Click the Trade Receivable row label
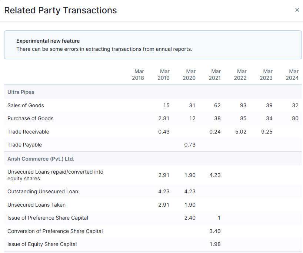The image size is (303, 253). 28,132
